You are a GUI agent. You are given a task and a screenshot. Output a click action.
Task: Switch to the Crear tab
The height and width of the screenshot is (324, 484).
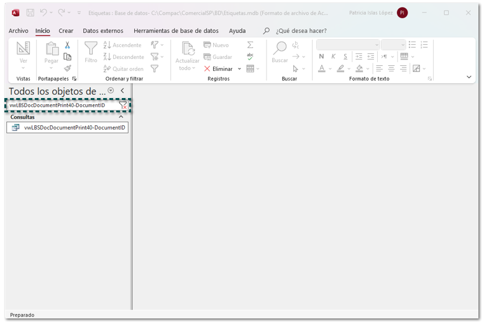[x=66, y=30]
